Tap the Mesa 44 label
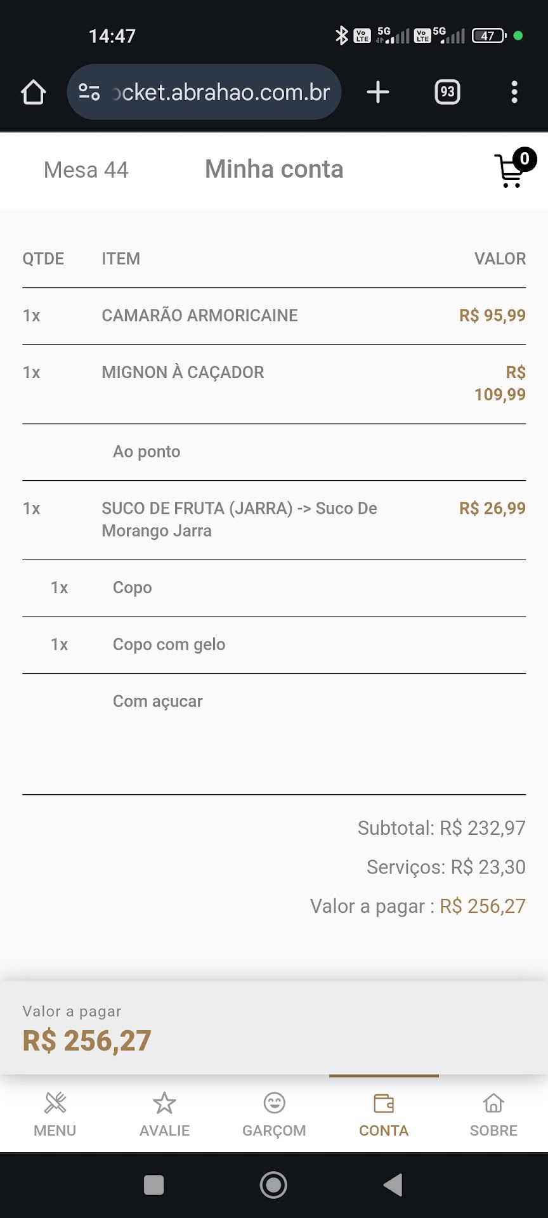 (86, 170)
